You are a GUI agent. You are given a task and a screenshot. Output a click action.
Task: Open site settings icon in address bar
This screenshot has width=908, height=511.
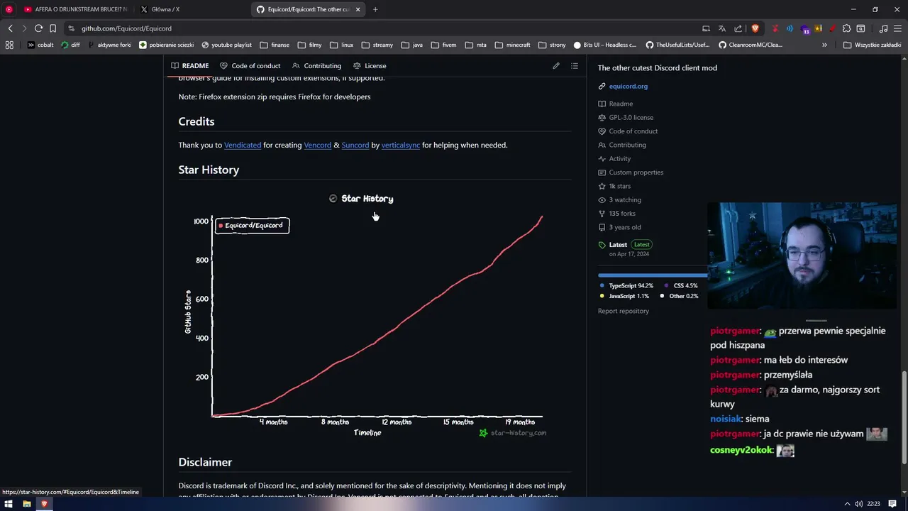click(71, 28)
